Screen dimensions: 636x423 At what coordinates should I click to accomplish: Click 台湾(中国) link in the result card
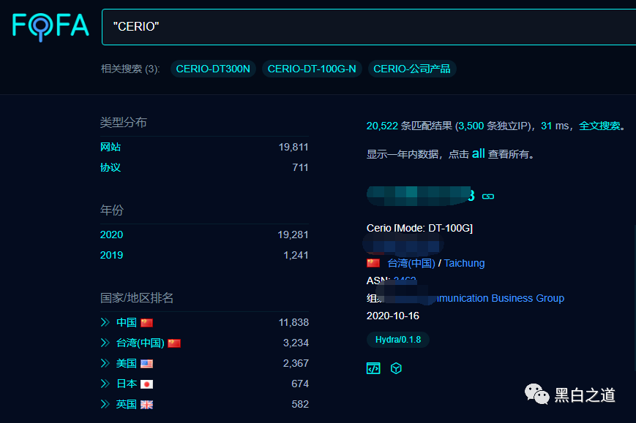click(411, 263)
